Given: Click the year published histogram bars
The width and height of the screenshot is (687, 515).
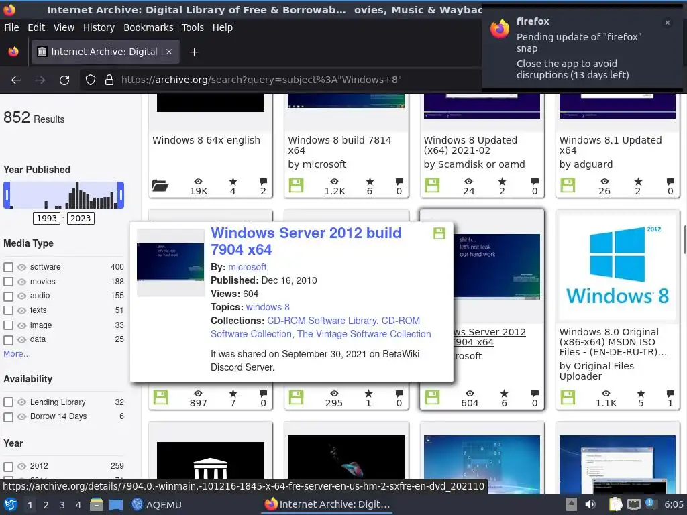Looking at the screenshot, I should [x=64, y=195].
